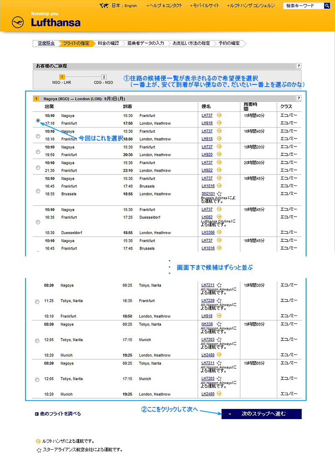Image resolution: width=335 pixels, height=456 pixels.
Task: Go to the 搭乗者データの入力 step
Action: [x=146, y=43]
